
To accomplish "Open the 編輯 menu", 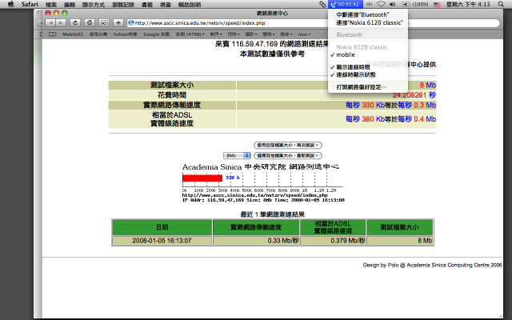I will 70,5.
